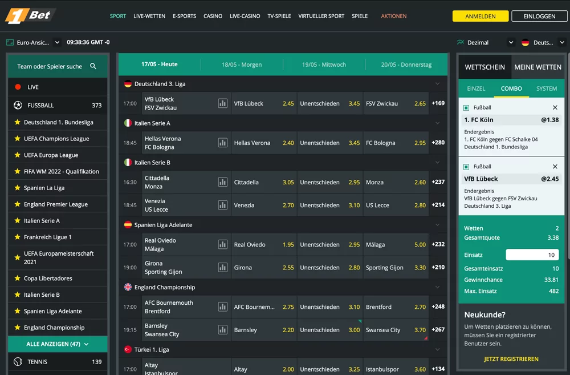The image size is (570, 375).
Task: Select the EINZEL bet type tab
Action: 476,88
